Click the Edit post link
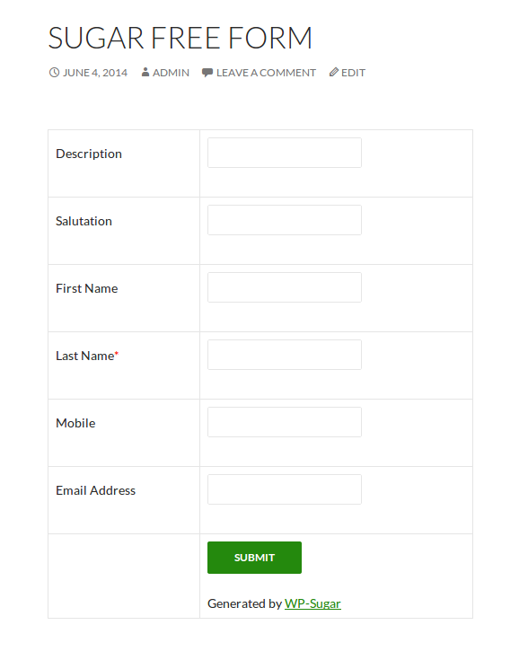Image resolution: width=528 pixels, height=660 pixels. 353,73
